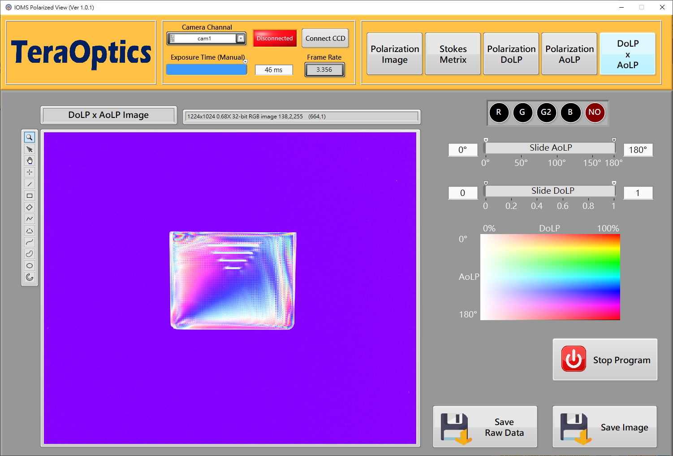This screenshot has height=456, width=673.
Task: Open the Camera Channel cam1 dropdown
Action: click(241, 39)
